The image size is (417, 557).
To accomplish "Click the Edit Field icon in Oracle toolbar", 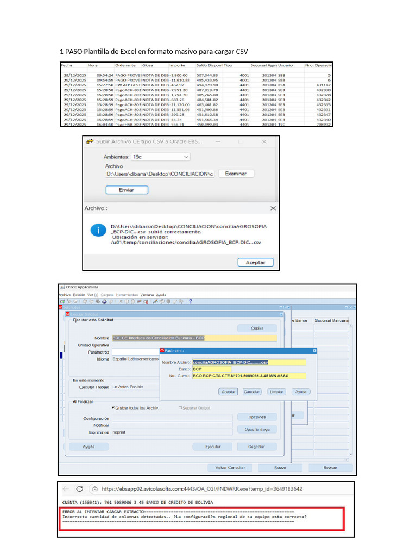I will pyautogui.click(x=155, y=301).
